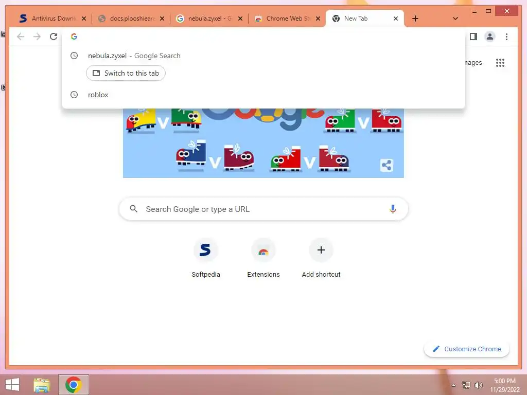Close the New Tab tab
Image resolution: width=527 pixels, height=395 pixels.
[x=396, y=19]
